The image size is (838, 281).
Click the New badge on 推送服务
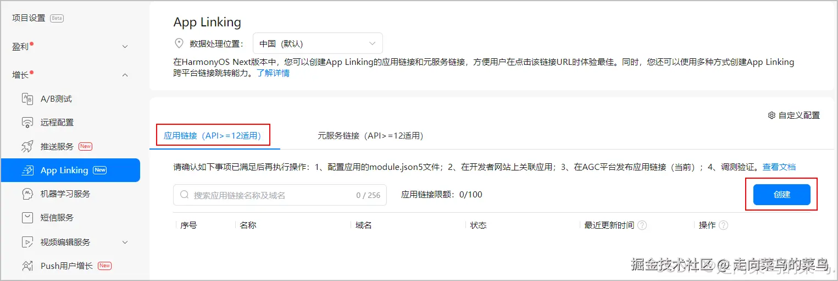tap(85, 146)
